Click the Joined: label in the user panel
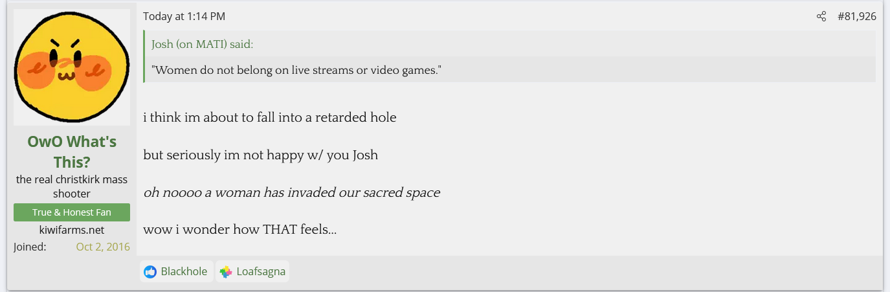 click(x=30, y=247)
